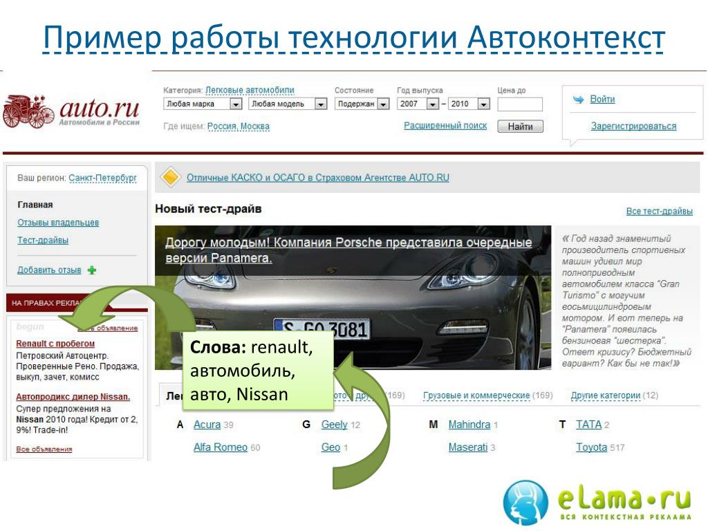Open Тест-драйвы in sidebar menu

click(43, 240)
